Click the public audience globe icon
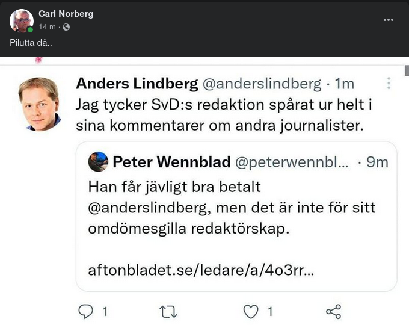 click(x=66, y=27)
